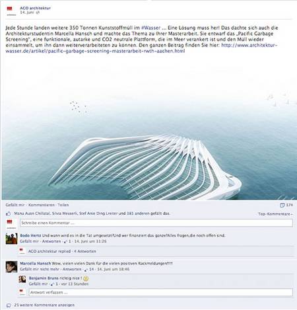Click the '#Wasser' hashtag
This screenshot has height=310, width=297.
tap(150, 28)
